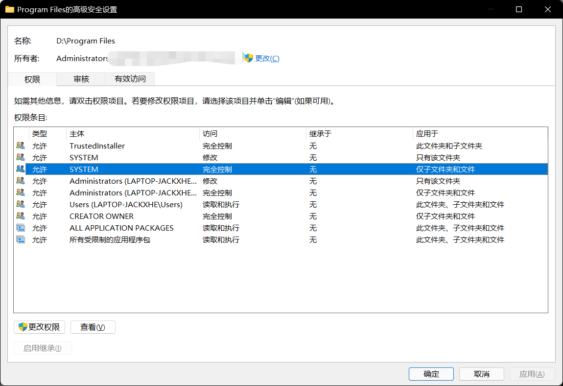Select the 权限 tab
The image size is (563, 386).
coord(31,79)
